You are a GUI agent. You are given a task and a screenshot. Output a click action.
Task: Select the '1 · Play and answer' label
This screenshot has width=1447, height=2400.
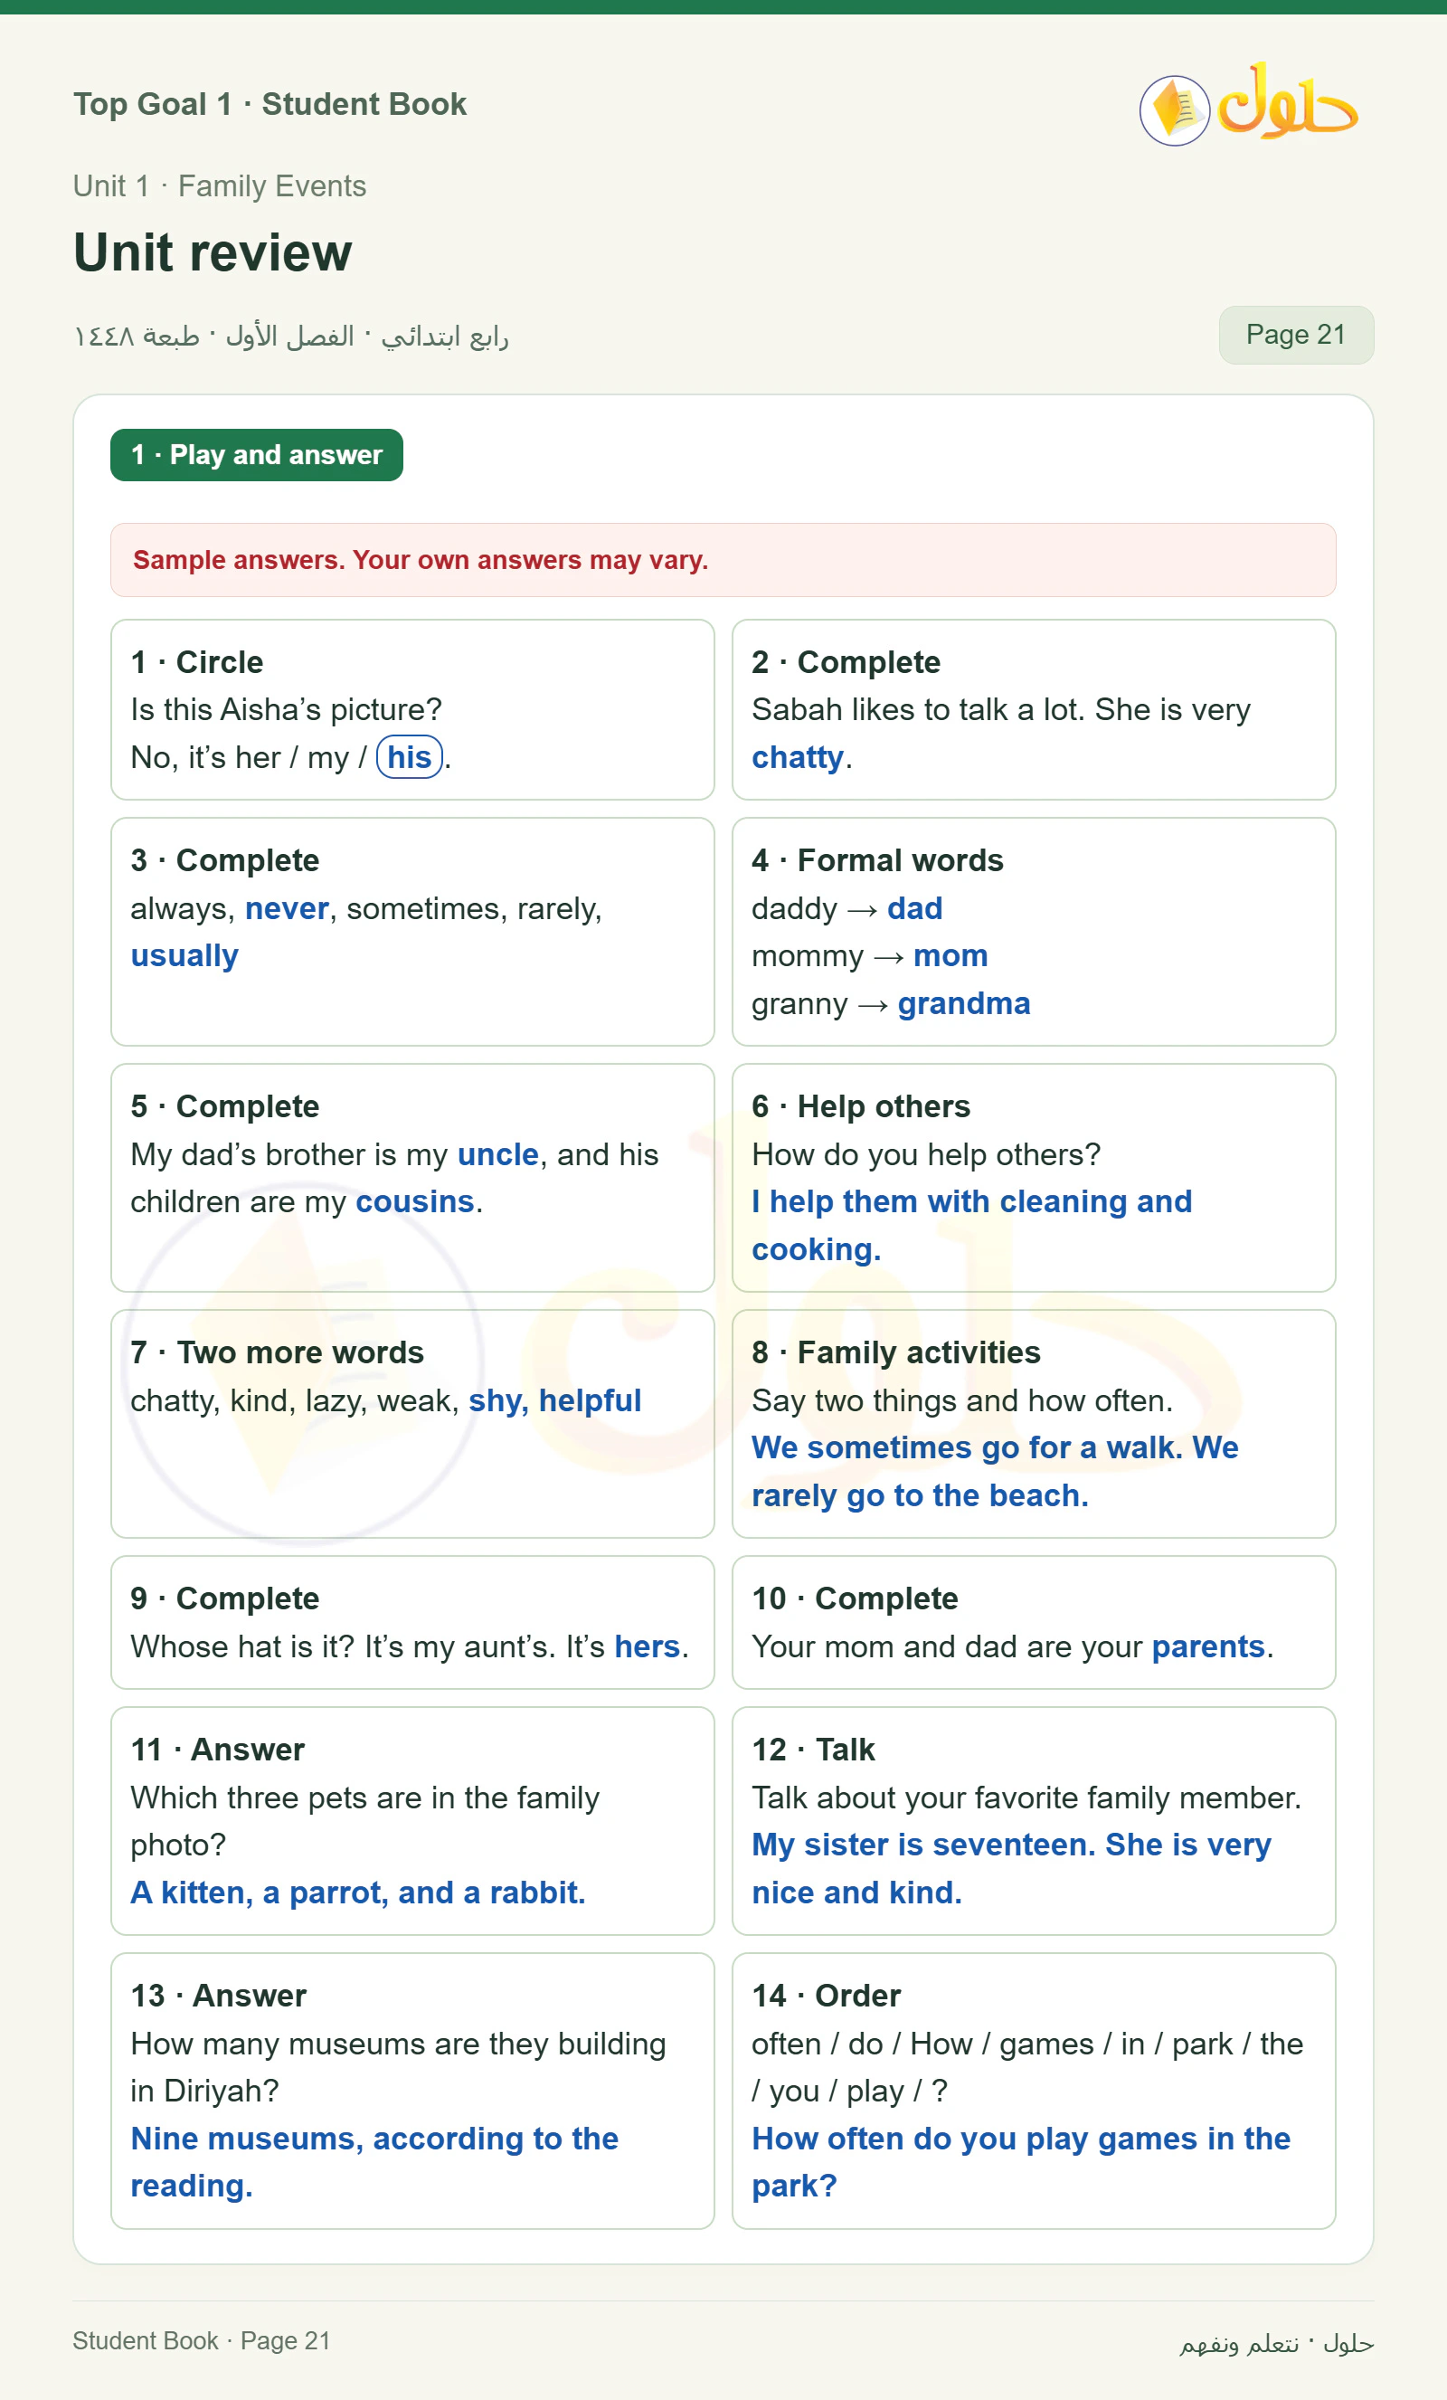point(256,455)
